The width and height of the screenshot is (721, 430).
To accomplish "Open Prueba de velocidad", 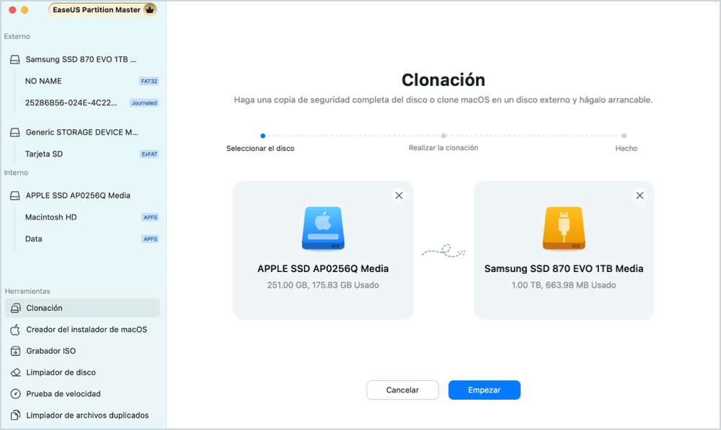I will tap(82, 394).
